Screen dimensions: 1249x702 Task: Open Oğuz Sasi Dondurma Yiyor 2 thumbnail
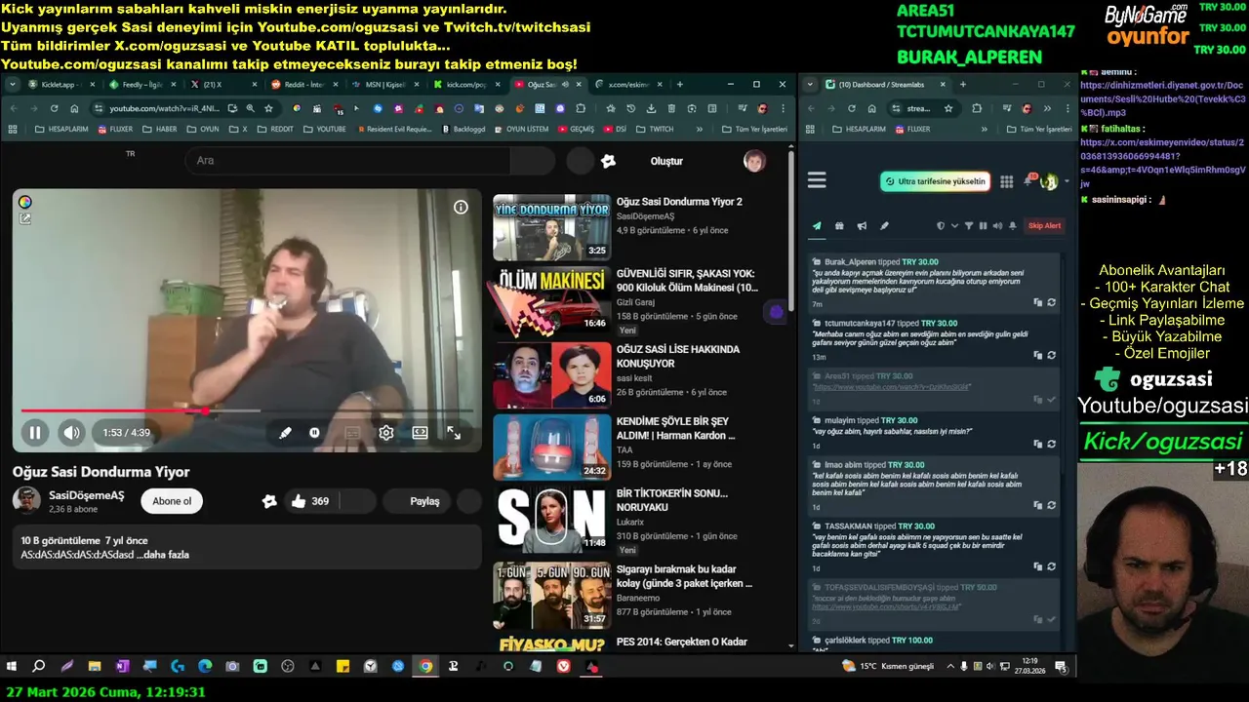click(551, 227)
